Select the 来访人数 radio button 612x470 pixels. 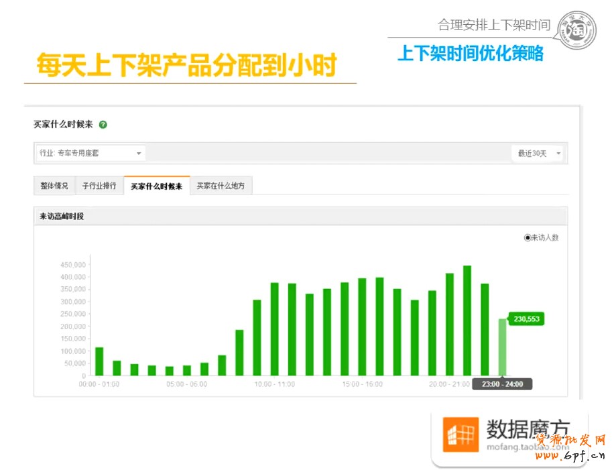click(x=528, y=237)
